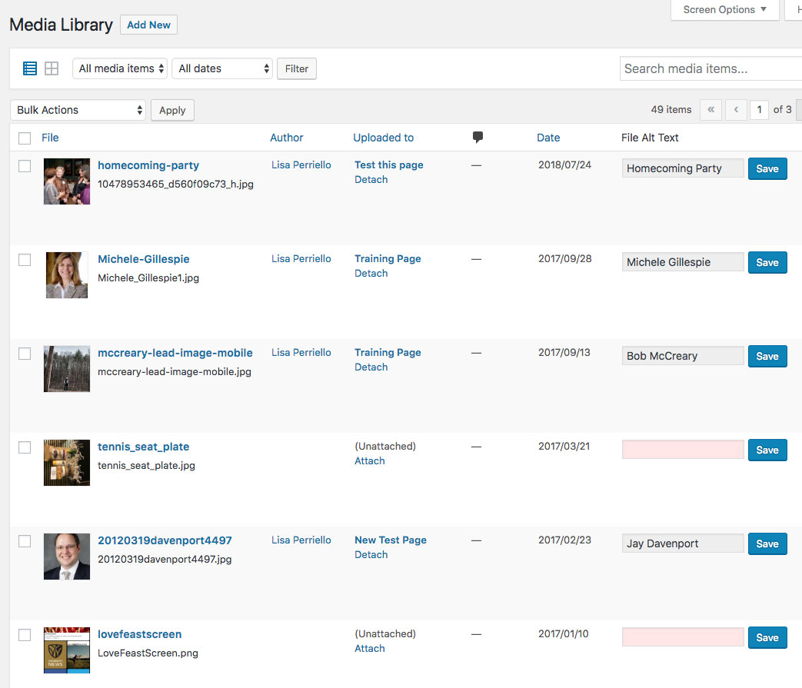Open the 20120319davenport4497 media link
The height and width of the screenshot is (688, 802).
[x=165, y=540]
